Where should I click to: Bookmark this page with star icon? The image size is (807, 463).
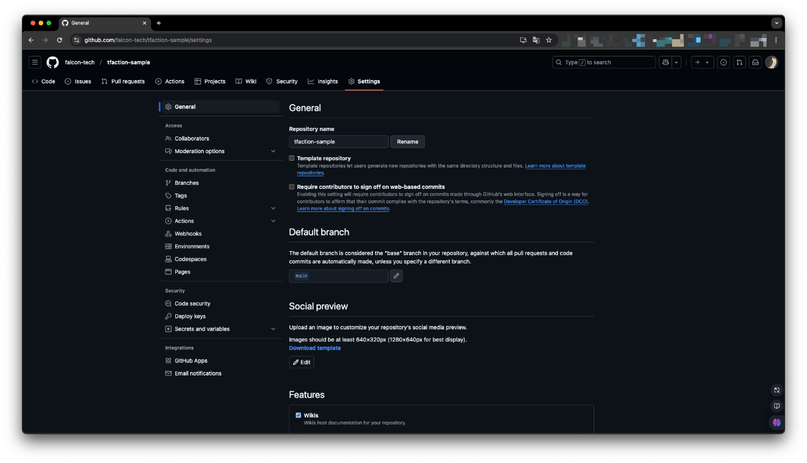549,40
